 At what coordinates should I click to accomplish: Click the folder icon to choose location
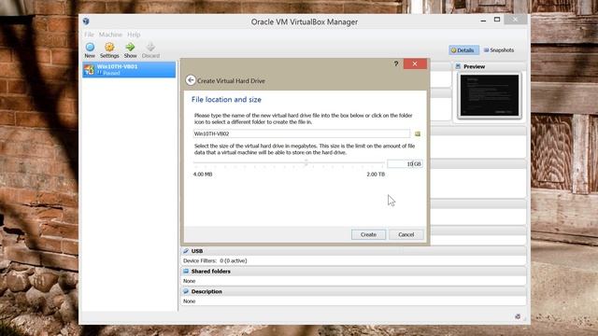point(418,133)
